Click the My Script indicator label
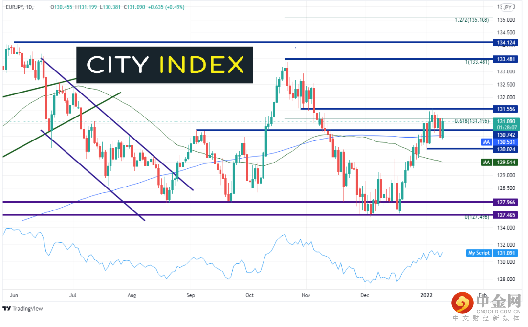 tap(479, 253)
